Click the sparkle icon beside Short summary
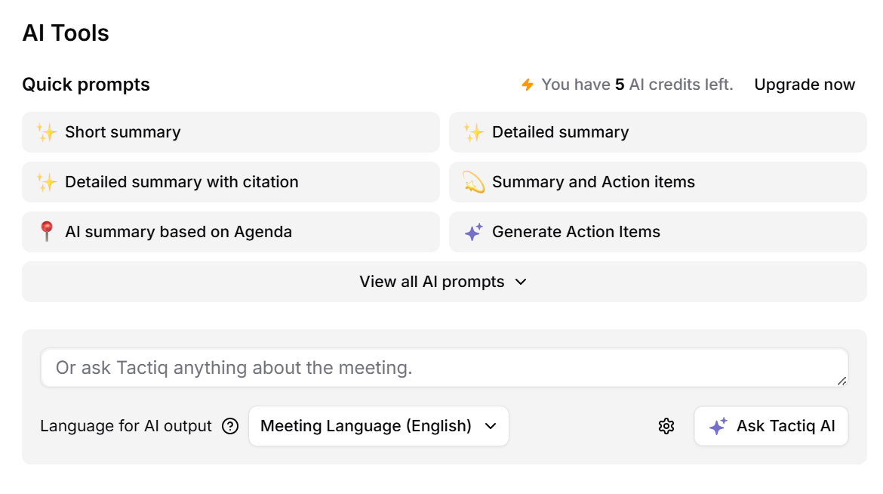This screenshot has height=494, width=883. [47, 133]
